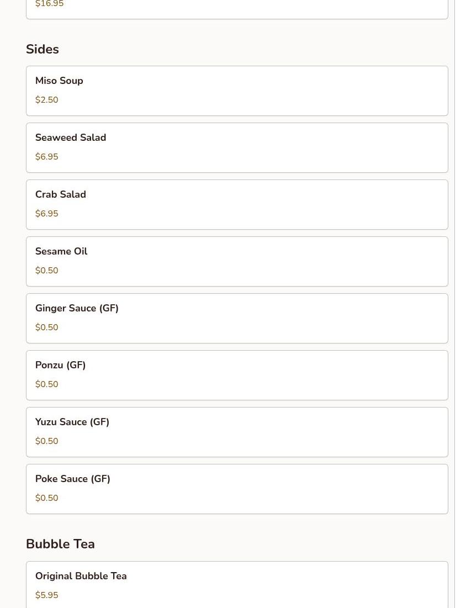Click the Sesame Oil $0.50 price
This screenshot has height=608, width=466.
tap(46, 271)
